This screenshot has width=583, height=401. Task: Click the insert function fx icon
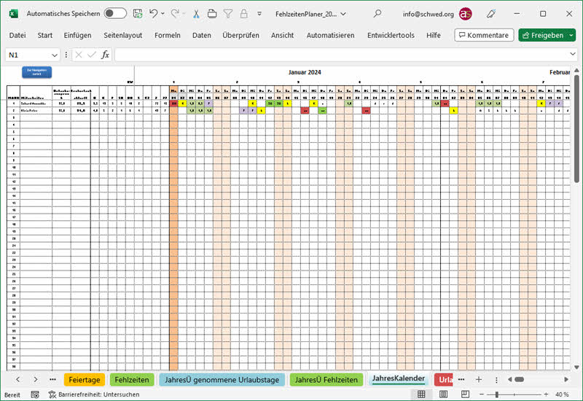(105, 55)
